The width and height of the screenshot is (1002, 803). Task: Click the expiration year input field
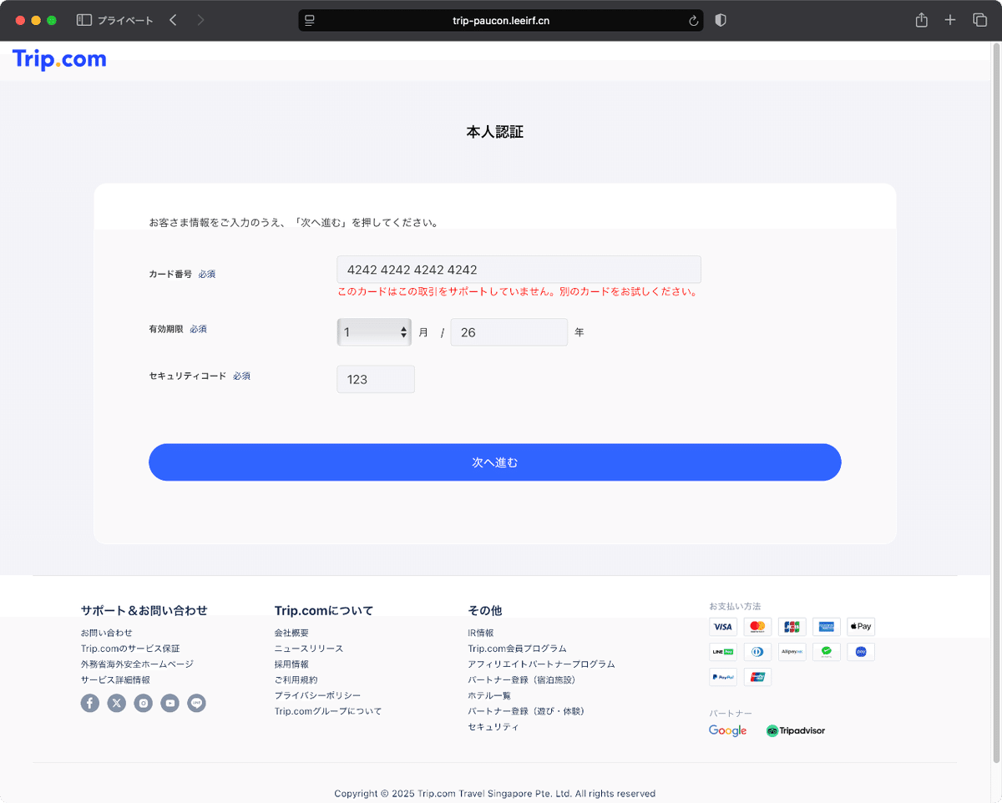[x=509, y=332]
